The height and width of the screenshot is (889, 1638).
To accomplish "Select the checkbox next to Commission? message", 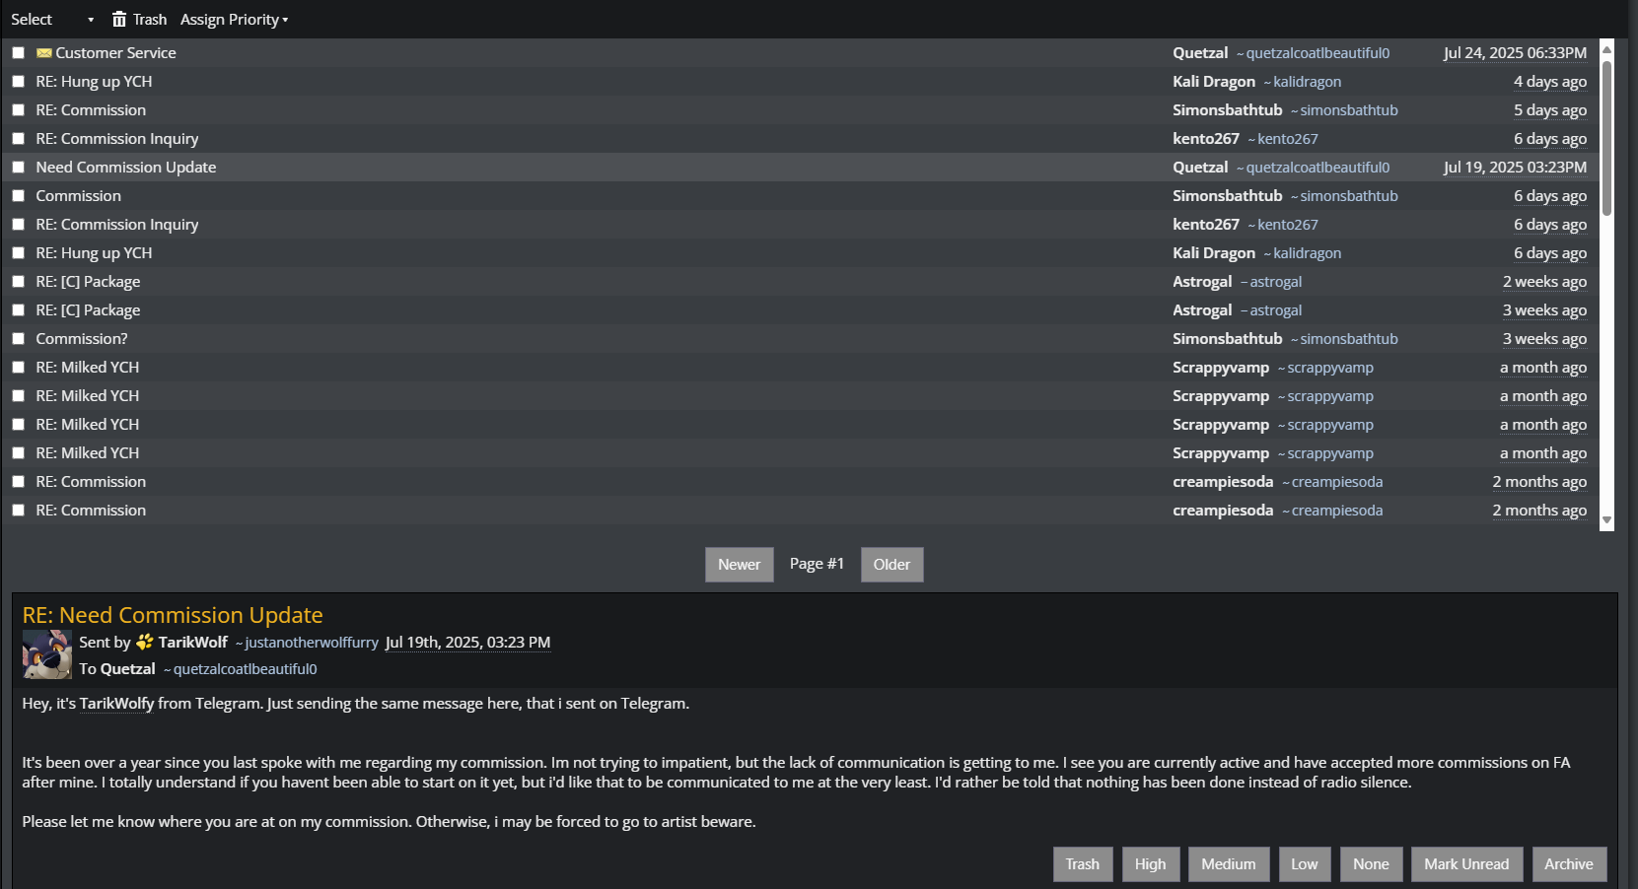I will pos(18,339).
